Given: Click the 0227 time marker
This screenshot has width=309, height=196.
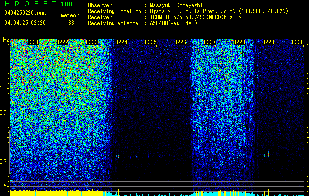Looking at the screenshot, I should tap(210, 42).
